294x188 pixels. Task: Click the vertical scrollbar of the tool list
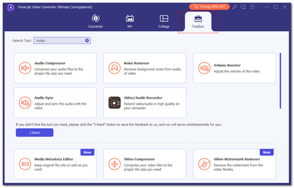click(x=280, y=81)
